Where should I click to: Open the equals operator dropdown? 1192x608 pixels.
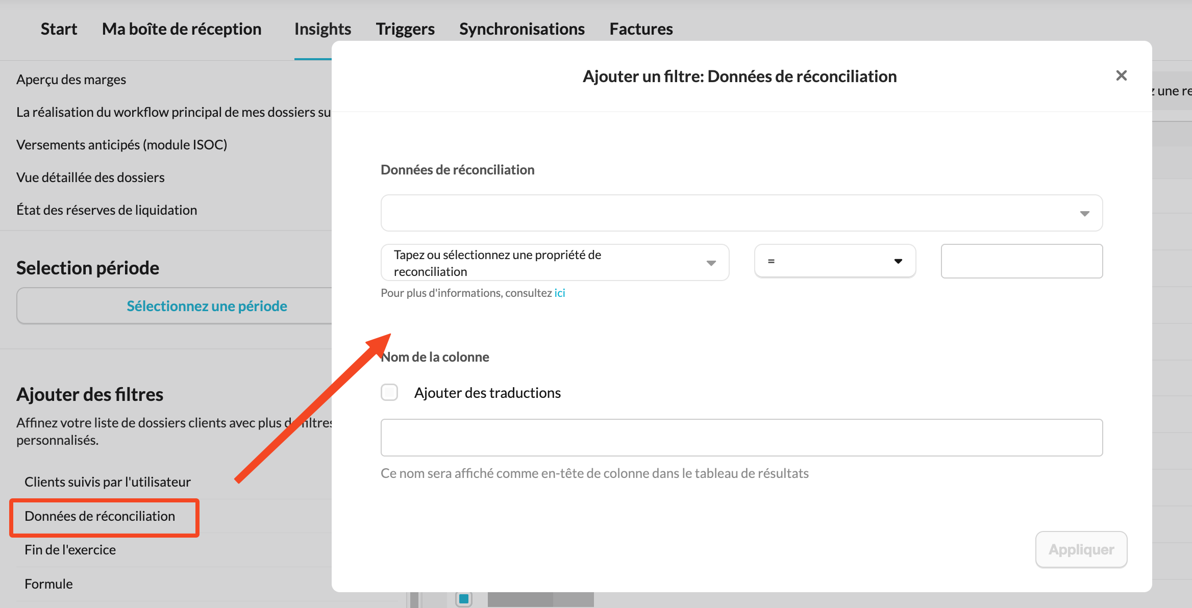(x=835, y=261)
